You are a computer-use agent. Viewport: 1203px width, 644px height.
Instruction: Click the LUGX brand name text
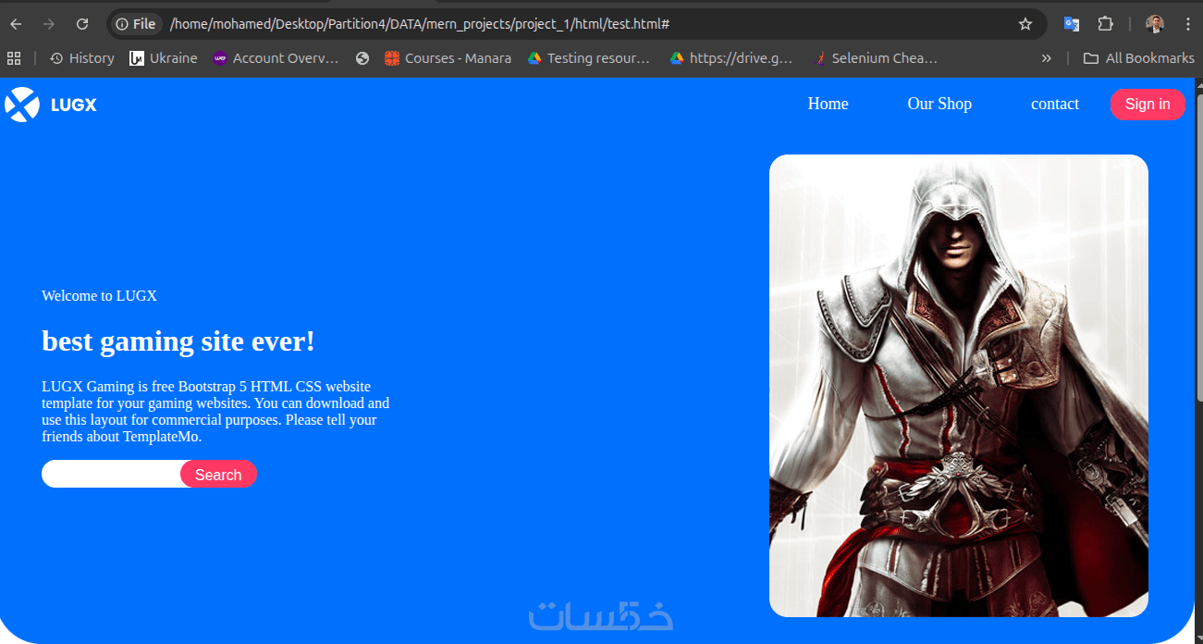[74, 105]
